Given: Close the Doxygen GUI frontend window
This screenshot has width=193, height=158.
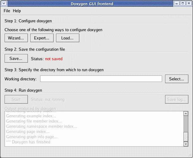Looking at the screenshot, I should coord(189,3).
